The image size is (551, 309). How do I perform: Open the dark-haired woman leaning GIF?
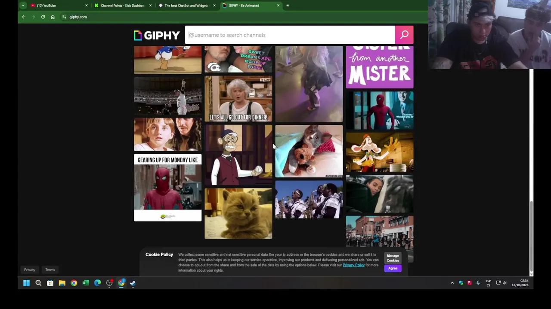[x=380, y=194]
